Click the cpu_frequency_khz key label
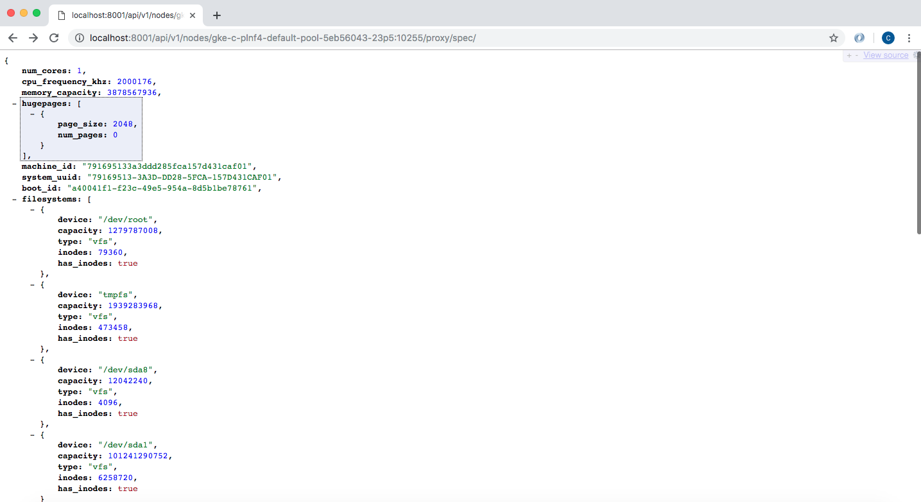 (x=67, y=82)
